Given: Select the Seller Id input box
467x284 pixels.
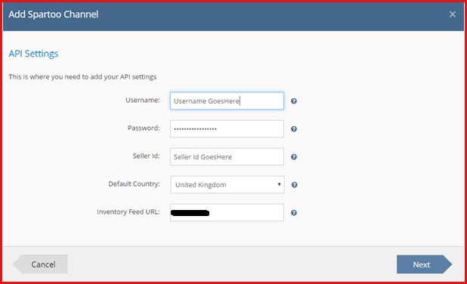Looking at the screenshot, I should pyautogui.click(x=227, y=157).
